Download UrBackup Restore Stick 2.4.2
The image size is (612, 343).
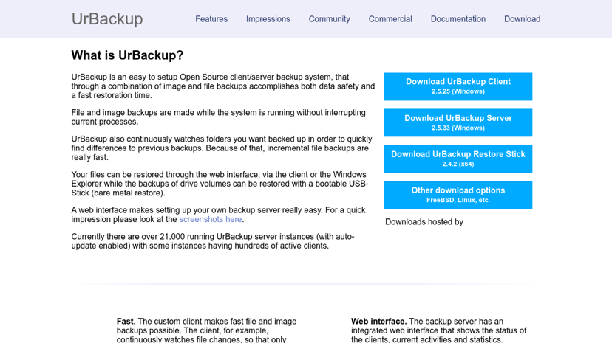click(x=458, y=159)
